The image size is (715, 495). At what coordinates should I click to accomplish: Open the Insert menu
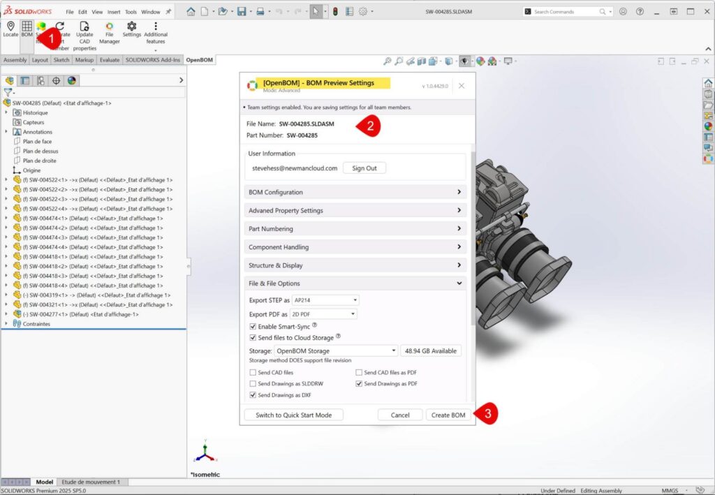tap(114, 12)
